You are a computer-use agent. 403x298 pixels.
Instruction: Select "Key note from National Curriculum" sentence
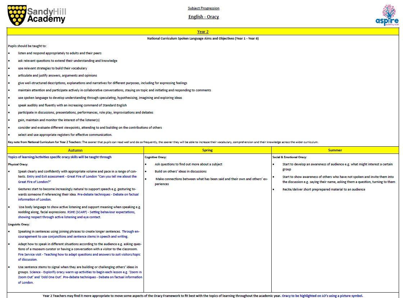163,142
